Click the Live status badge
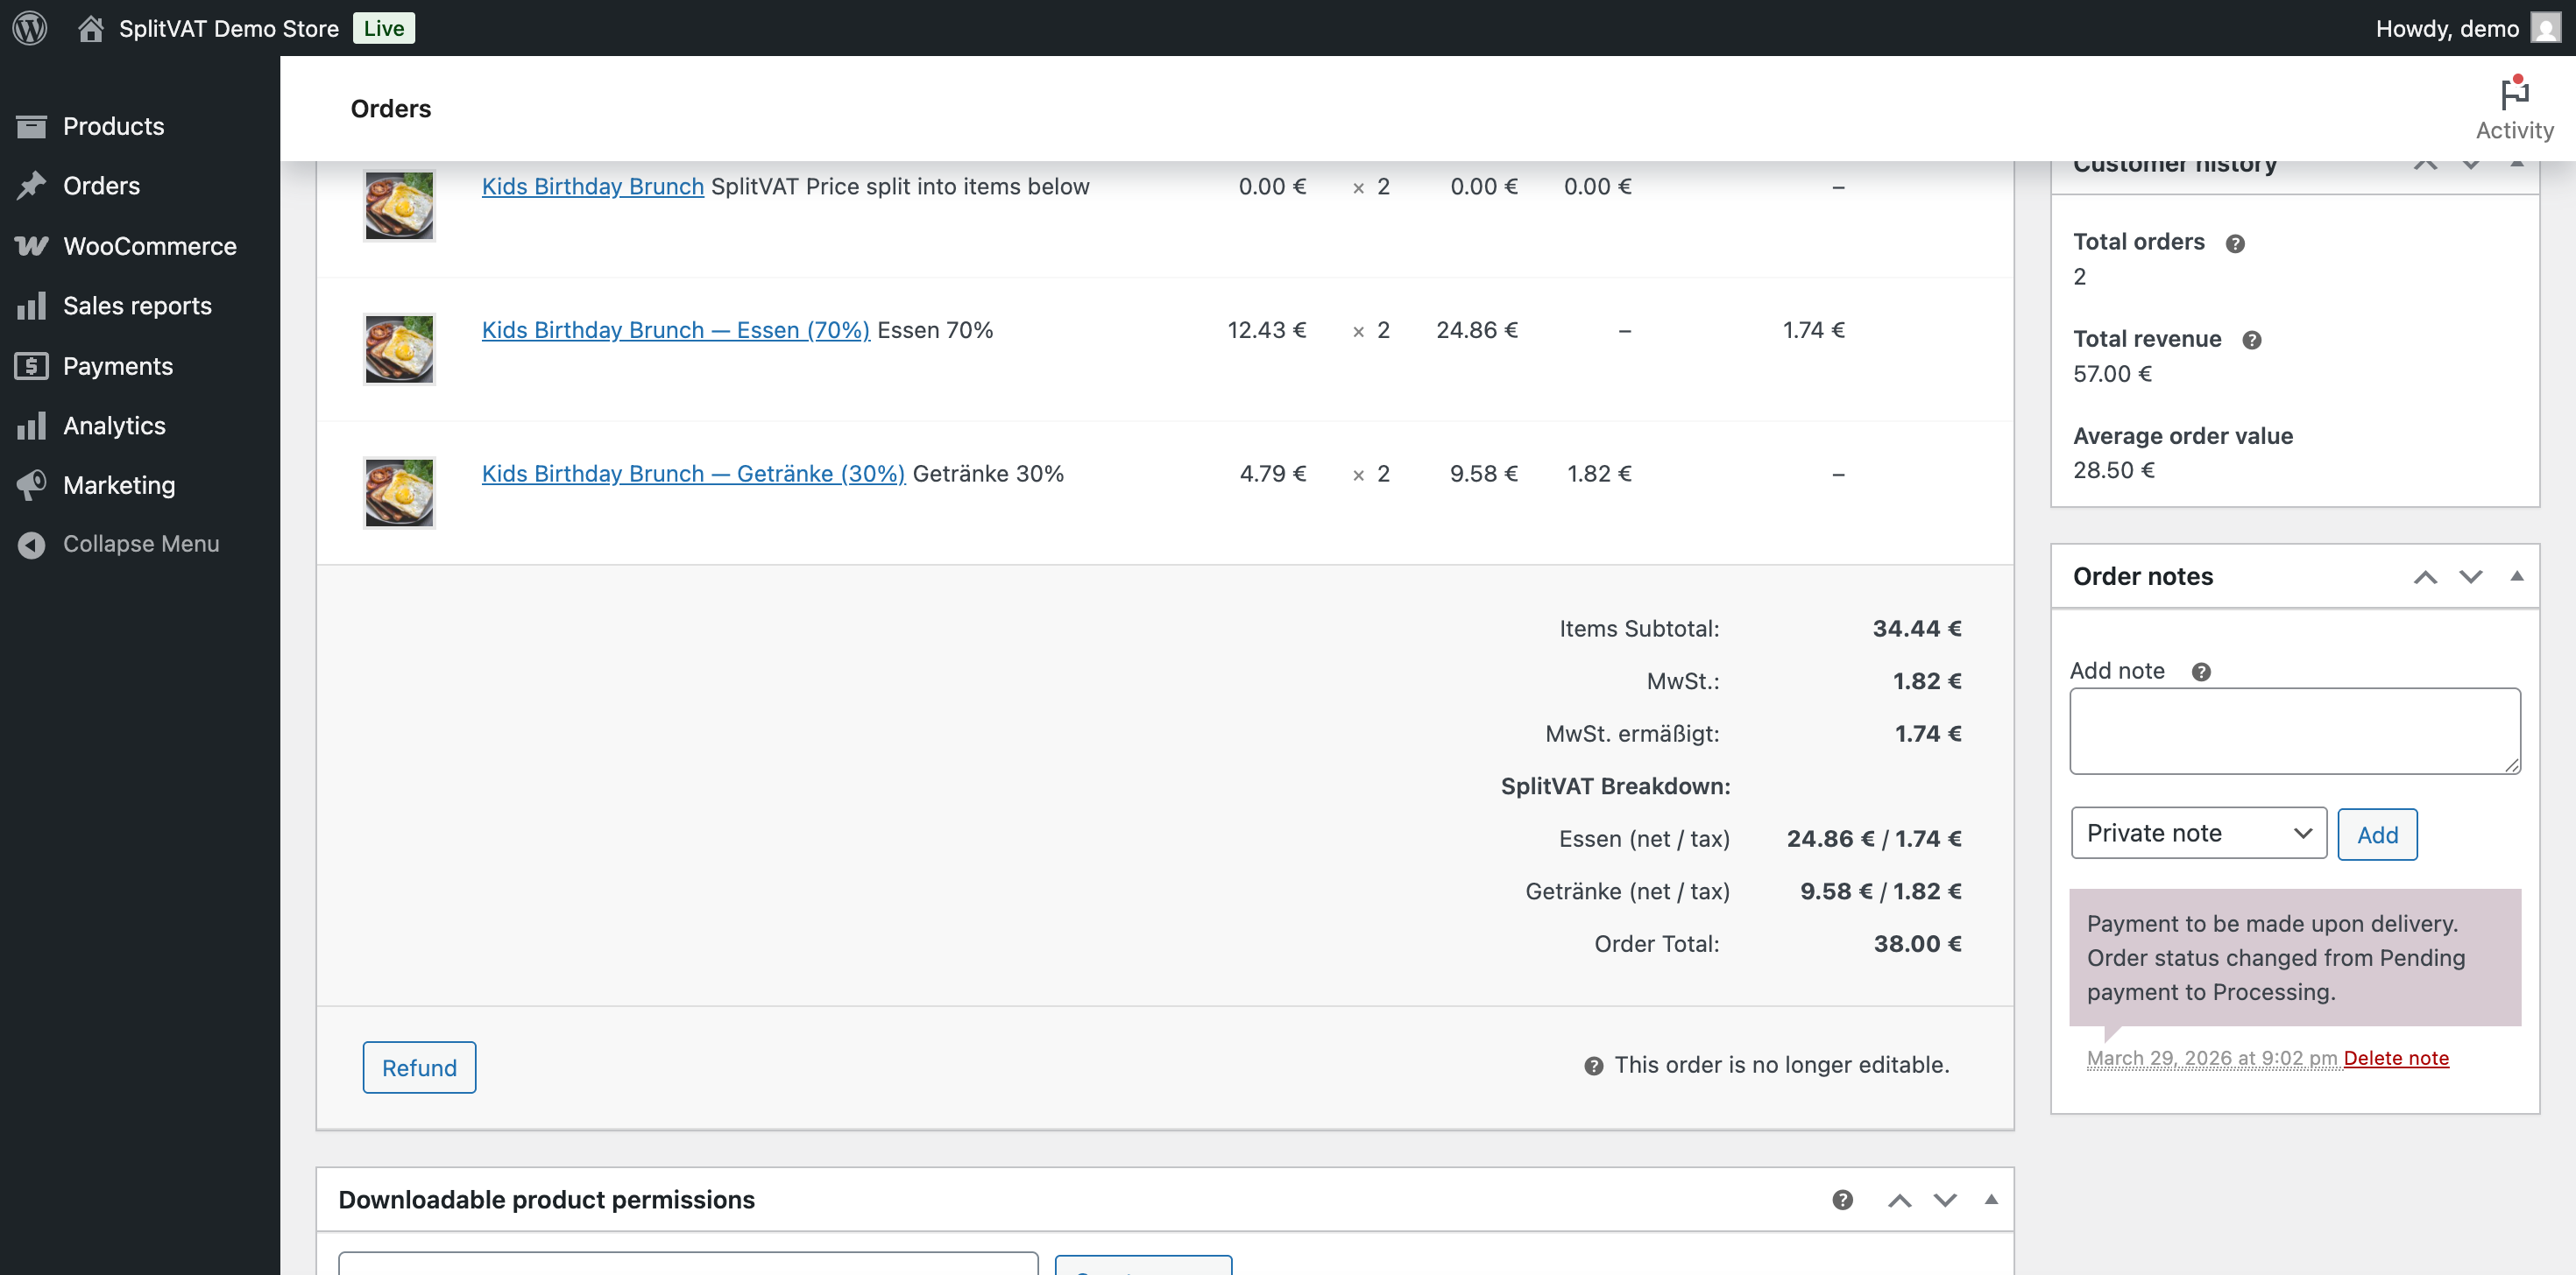The width and height of the screenshot is (2576, 1275). coord(384,28)
